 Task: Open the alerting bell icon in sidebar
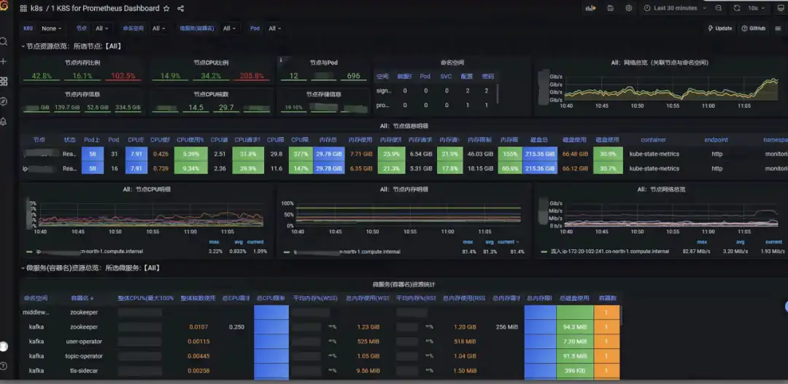click(4, 122)
